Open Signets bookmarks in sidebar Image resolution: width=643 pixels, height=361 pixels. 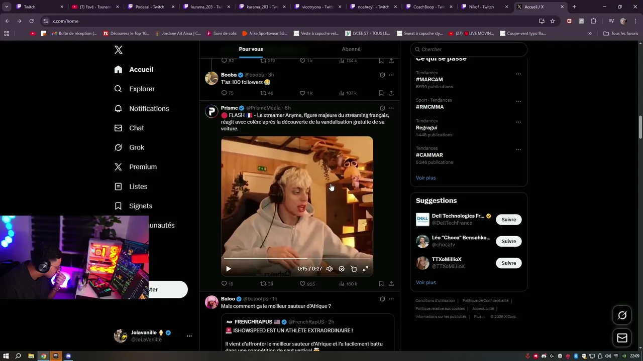(133, 206)
